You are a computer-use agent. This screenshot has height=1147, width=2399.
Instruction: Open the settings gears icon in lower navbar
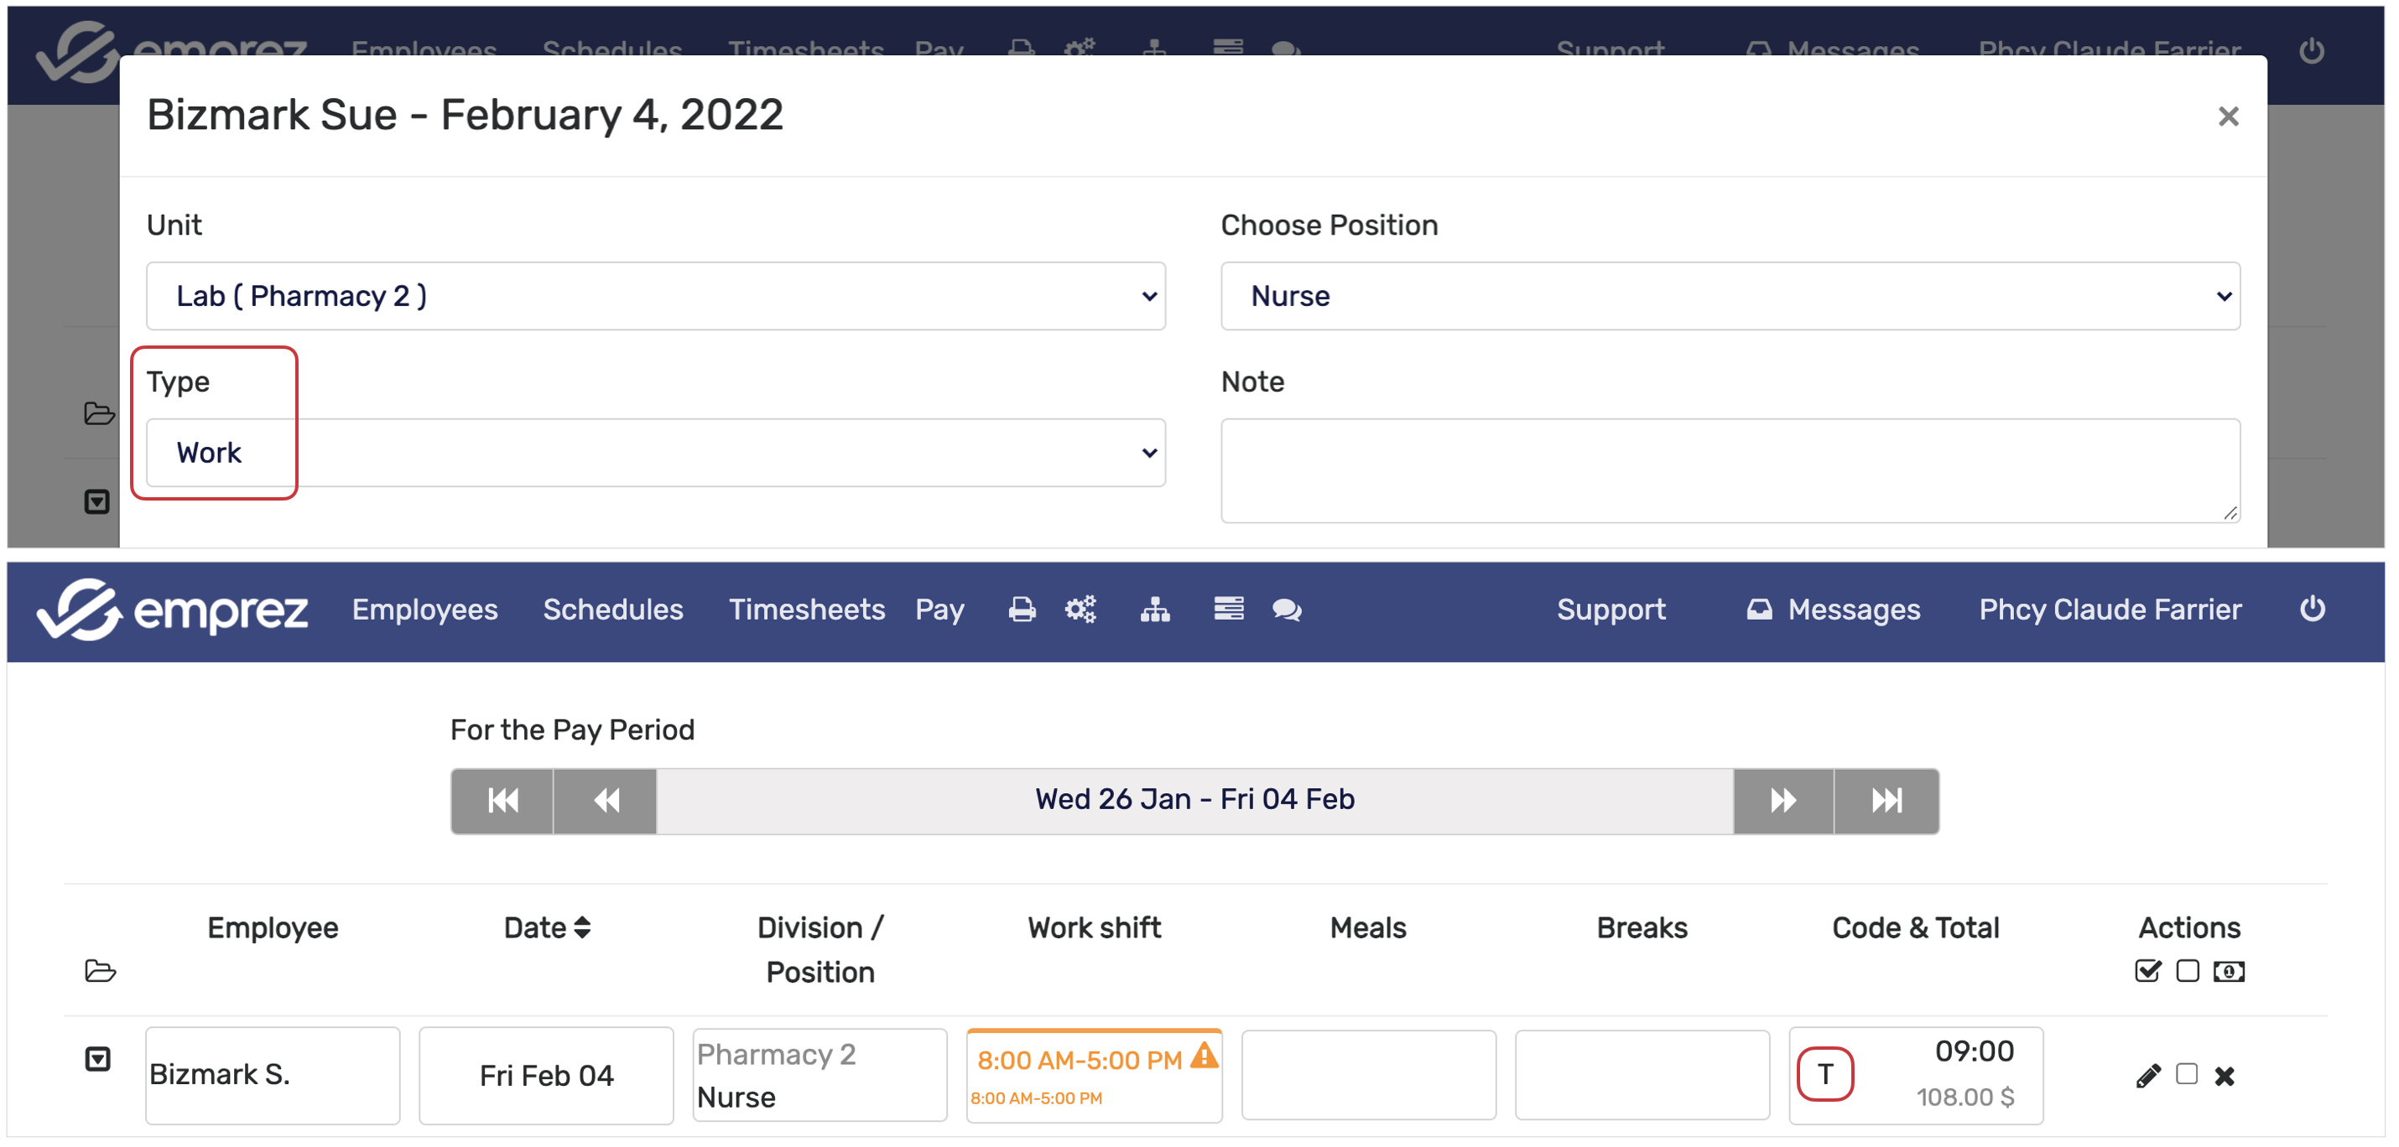tap(1080, 610)
